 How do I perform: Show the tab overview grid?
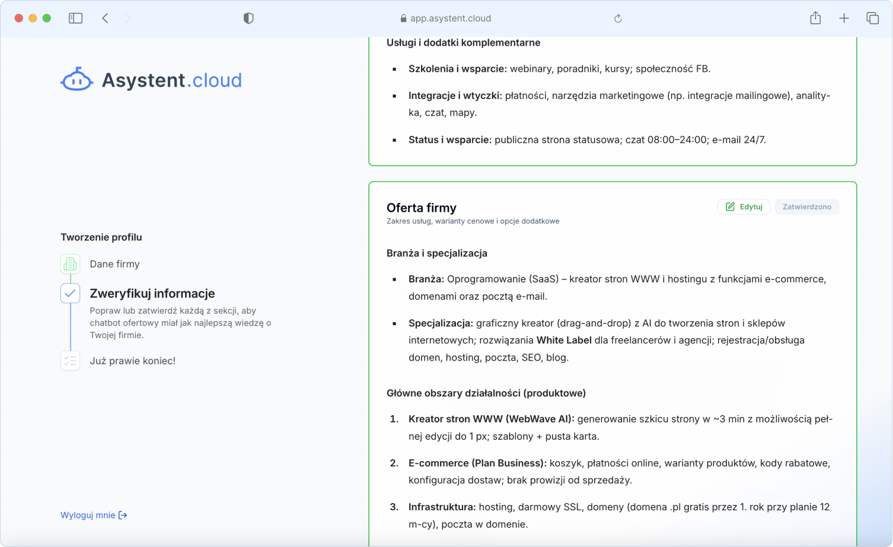point(872,18)
